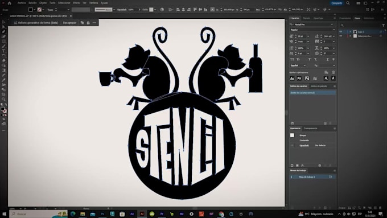This screenshot has height=218, width=387.
Task: Open the Efecto menu
Action: point(76,3)
